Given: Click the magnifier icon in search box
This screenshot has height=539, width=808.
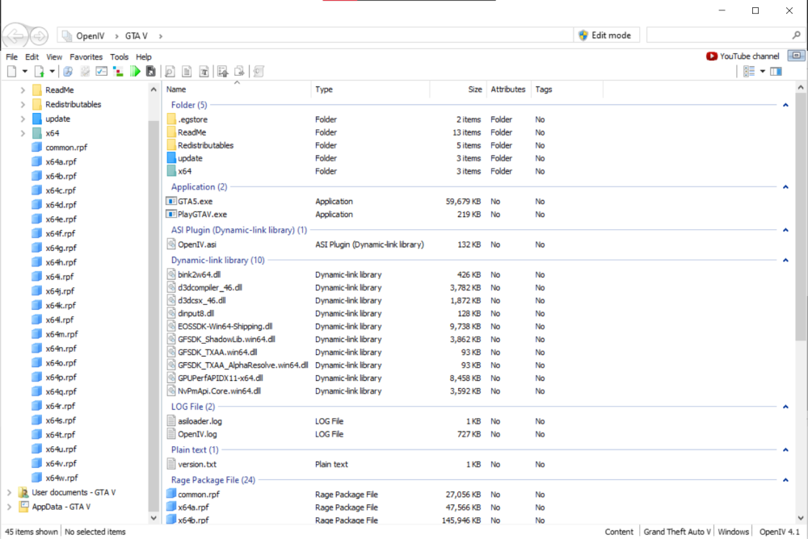Looking at the screenshot, I should tap(796, 35).
